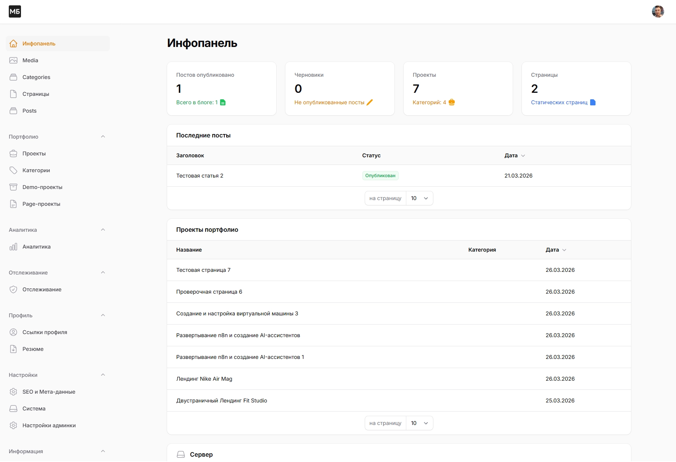Screen dimensions: 676x462
Task: Sort Последние посты by Дата column
Action: (514, 155)
